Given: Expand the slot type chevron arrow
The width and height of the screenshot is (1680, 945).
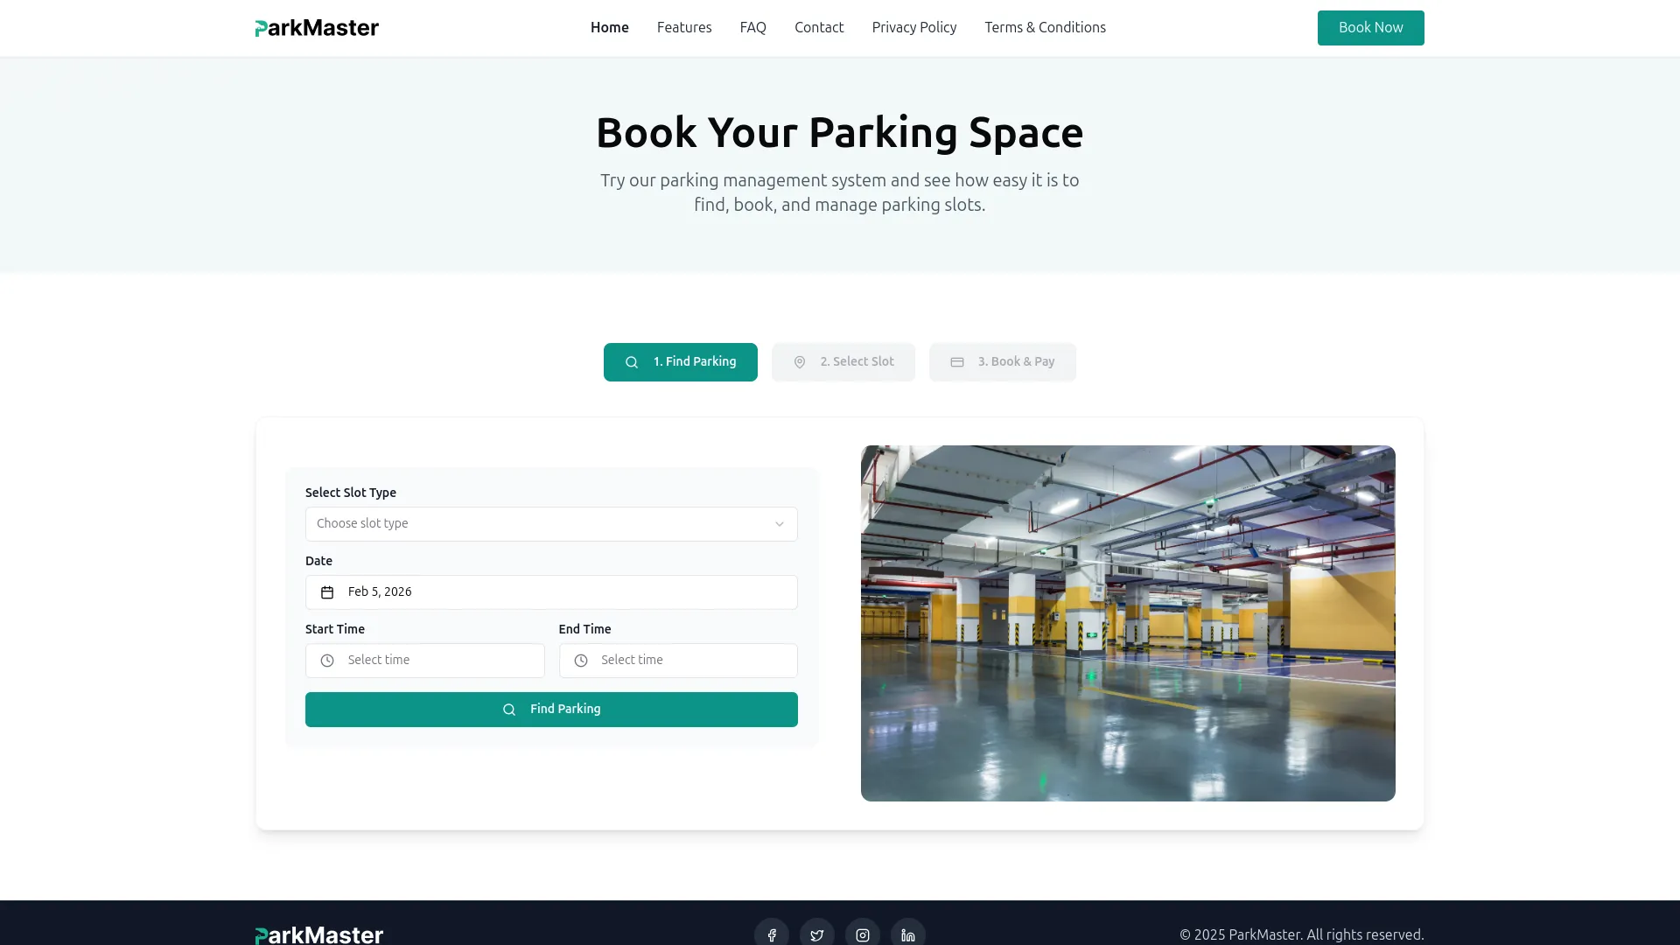Looking at the screenshot, I should 780,523.
